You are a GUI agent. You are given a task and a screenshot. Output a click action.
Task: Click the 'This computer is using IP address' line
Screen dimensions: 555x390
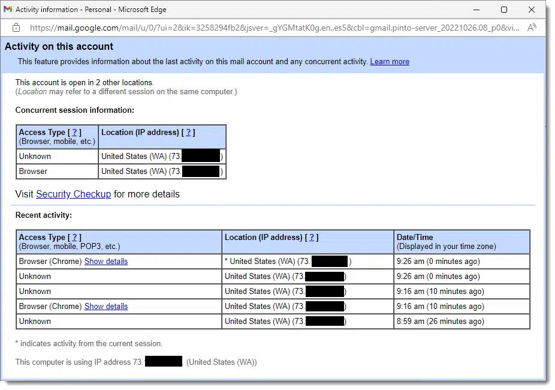coord(79,362)
